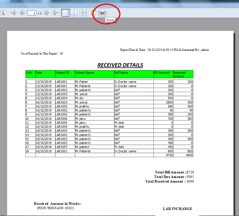Click the 'No of Records In This Report : 18' line
The image size is (239, 216).
pyautogui.click(x=42, y=53)
